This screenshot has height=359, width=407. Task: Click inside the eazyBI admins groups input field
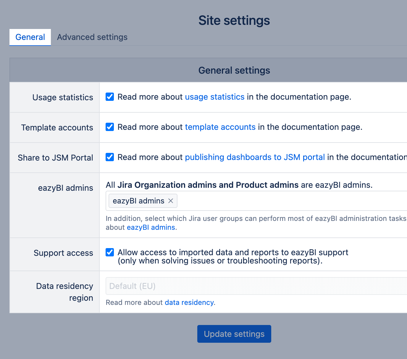[x=290, y=201]
